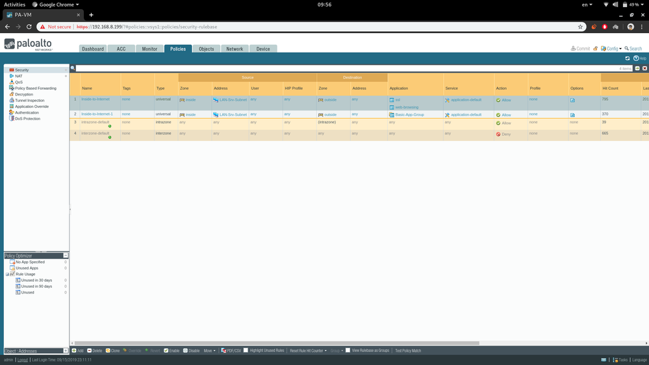Select Unused Apps in optimizer
Image resolution: width=649 pixels, height=365 pixels.
(x=27, y=268)
